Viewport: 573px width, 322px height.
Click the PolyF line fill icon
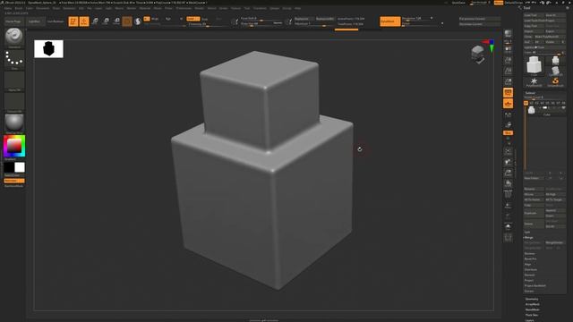point(508,195)
